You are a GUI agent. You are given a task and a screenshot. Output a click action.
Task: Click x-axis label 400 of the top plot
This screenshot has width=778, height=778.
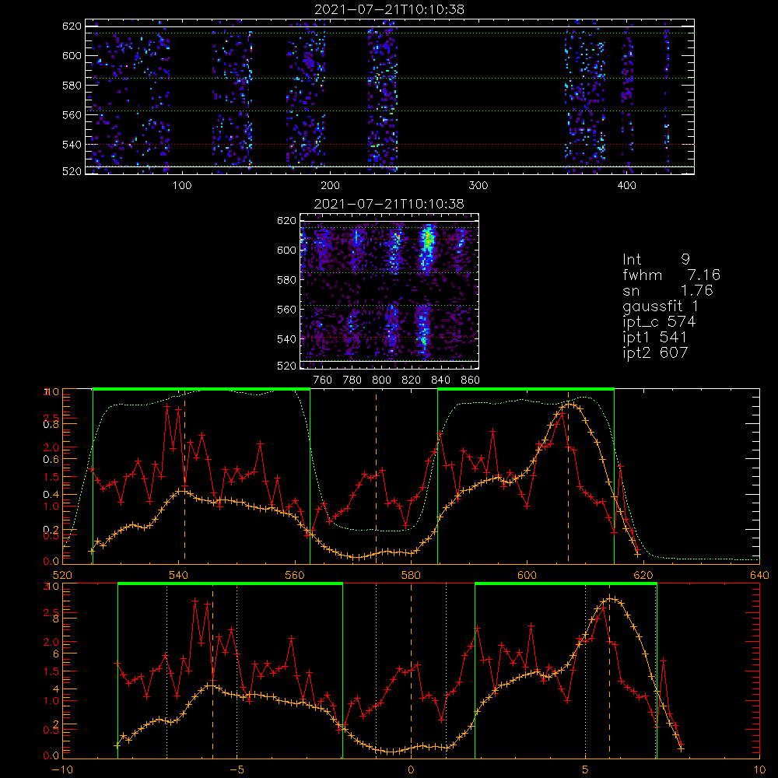click(x=626, y=186)
